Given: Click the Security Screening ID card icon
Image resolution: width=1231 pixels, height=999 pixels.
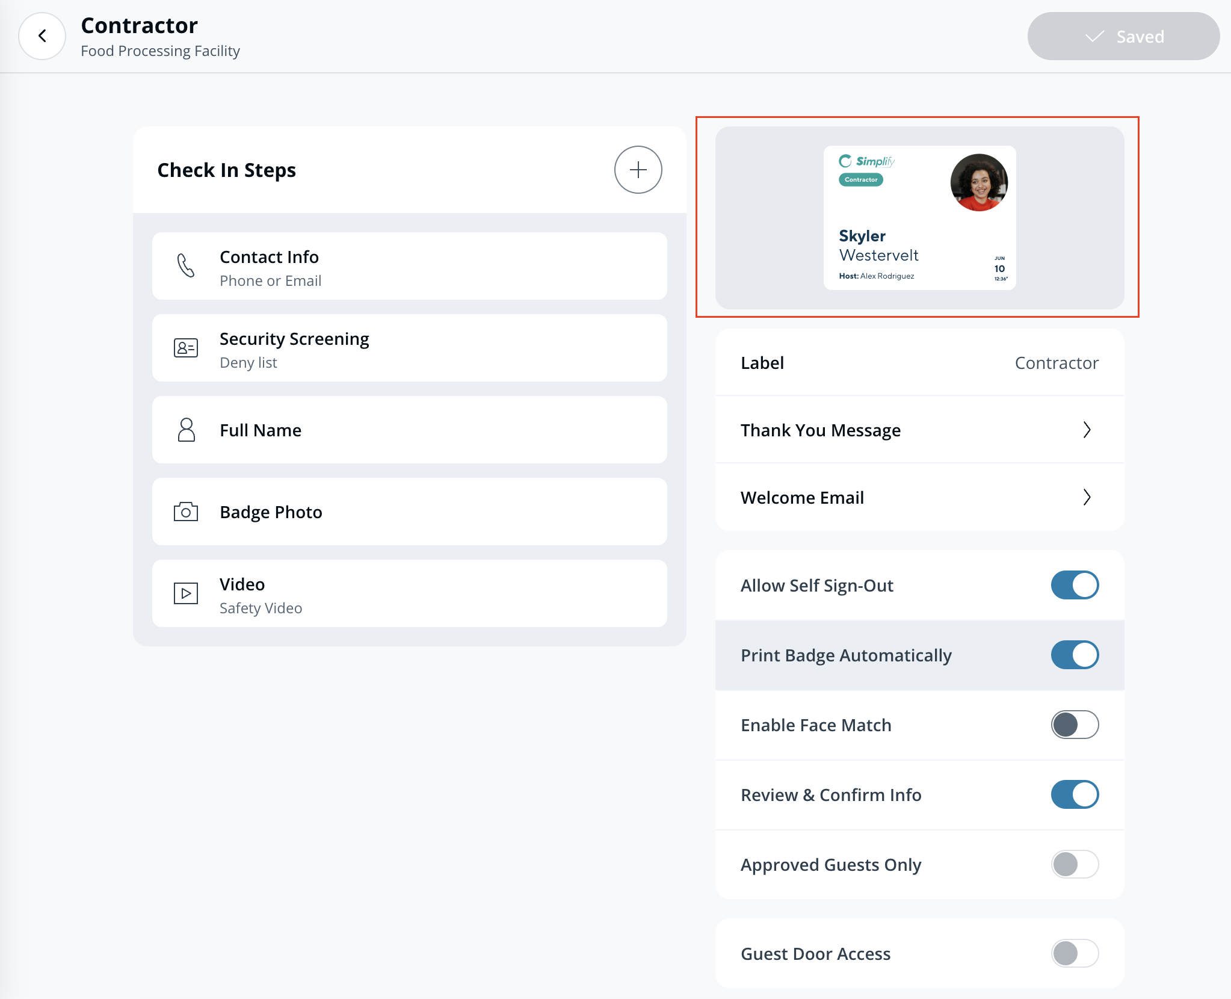Looking at the screenshot, I should click(x=186, y=348).
